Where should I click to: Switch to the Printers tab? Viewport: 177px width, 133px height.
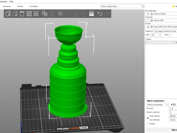point(20,6)
